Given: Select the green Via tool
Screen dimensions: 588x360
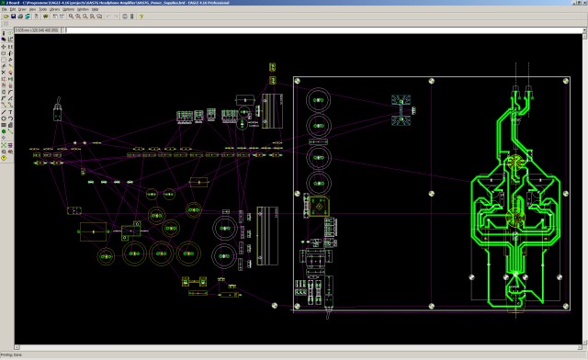Looking at the screenshot, I should click(x=4, y=131).
